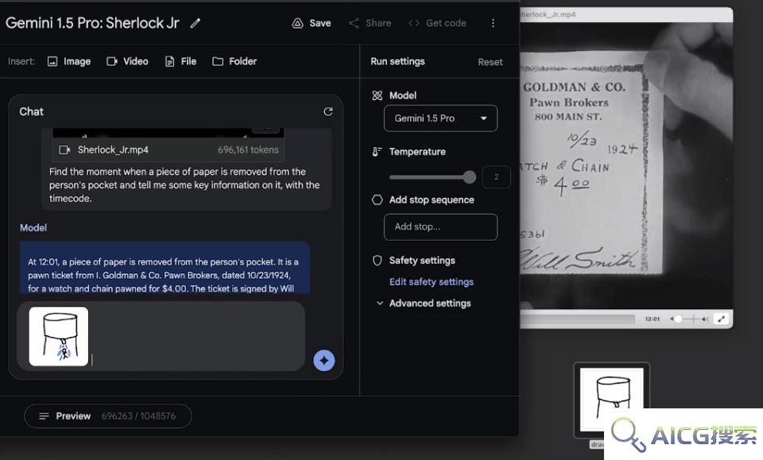
Task: Open the Sherlock_Jr.mp4 video attachment
Action: pyautogui.click(x=168, y=150)
